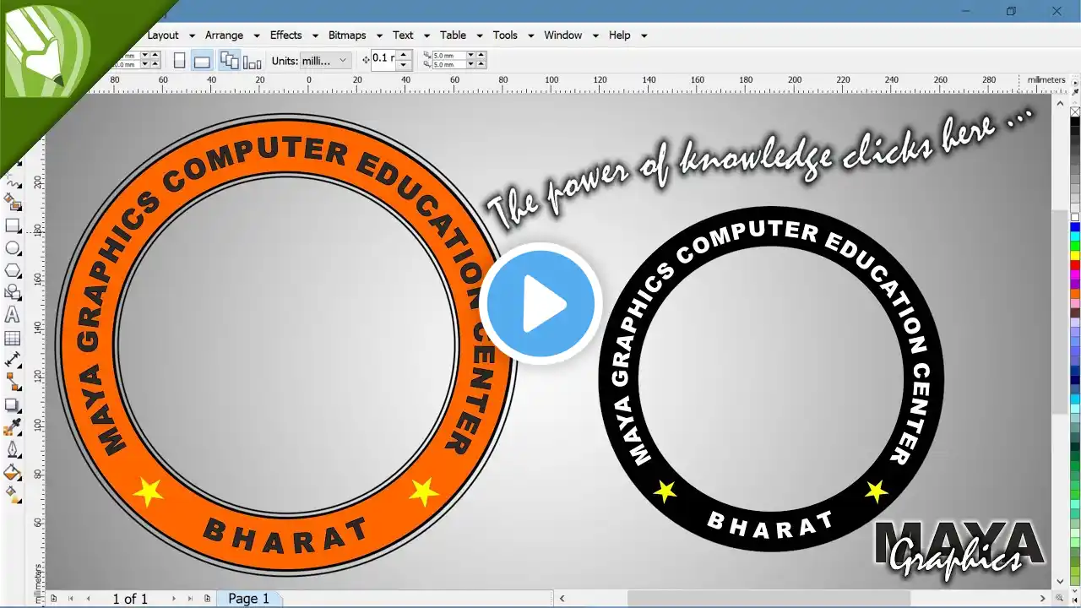Pick the black palette swatch
The height and width of the screenshot is (608, 1081).
(x=1075, y=122)
